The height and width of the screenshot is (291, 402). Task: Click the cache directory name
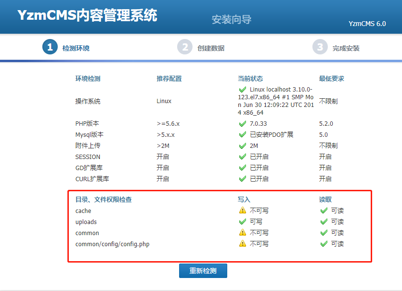[x=83, y=211]
